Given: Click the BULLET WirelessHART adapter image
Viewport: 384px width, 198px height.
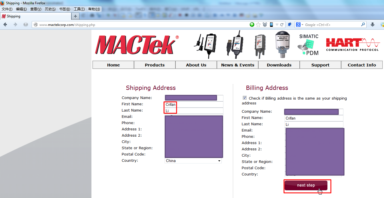Looking at the screenshot, I should [x=283, y=45].
